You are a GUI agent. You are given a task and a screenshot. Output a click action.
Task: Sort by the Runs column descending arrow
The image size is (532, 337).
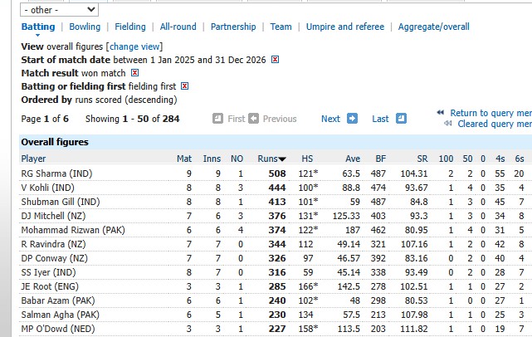pos(283,159)
